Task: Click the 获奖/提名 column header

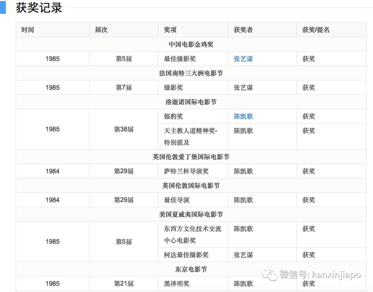Action: click(316, 30)
